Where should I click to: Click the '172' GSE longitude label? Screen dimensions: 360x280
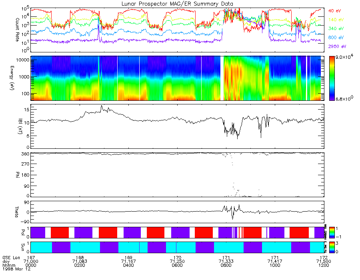coord(324,258)
